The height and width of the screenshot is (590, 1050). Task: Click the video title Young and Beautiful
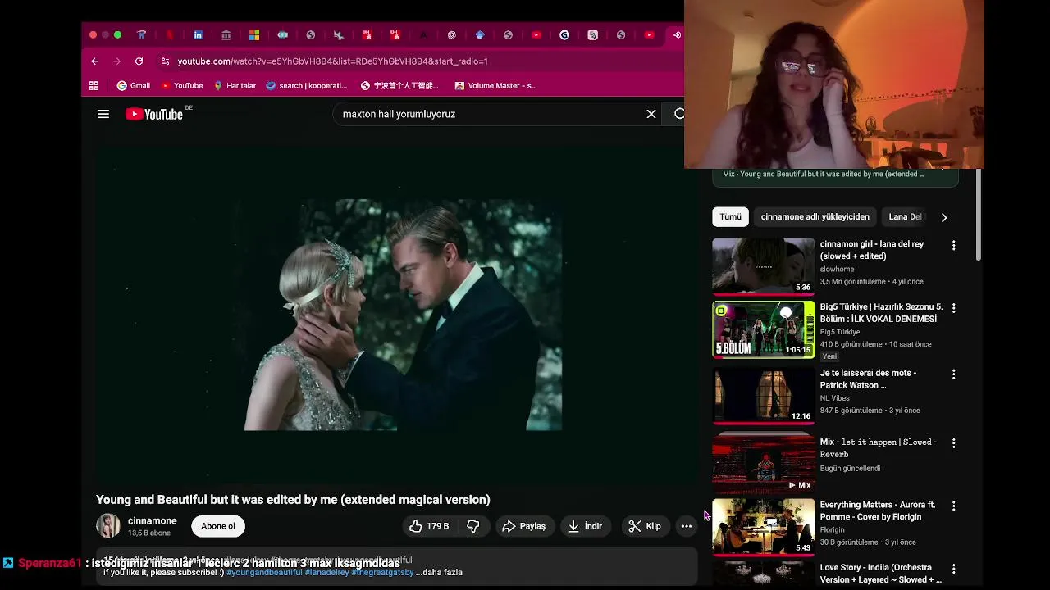(x=293, y=500)
